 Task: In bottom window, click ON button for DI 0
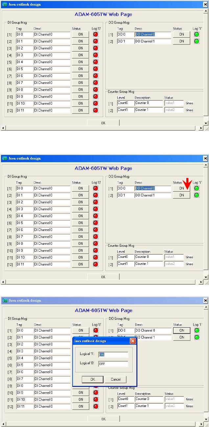pyautogui.click(x=81, y=330)
